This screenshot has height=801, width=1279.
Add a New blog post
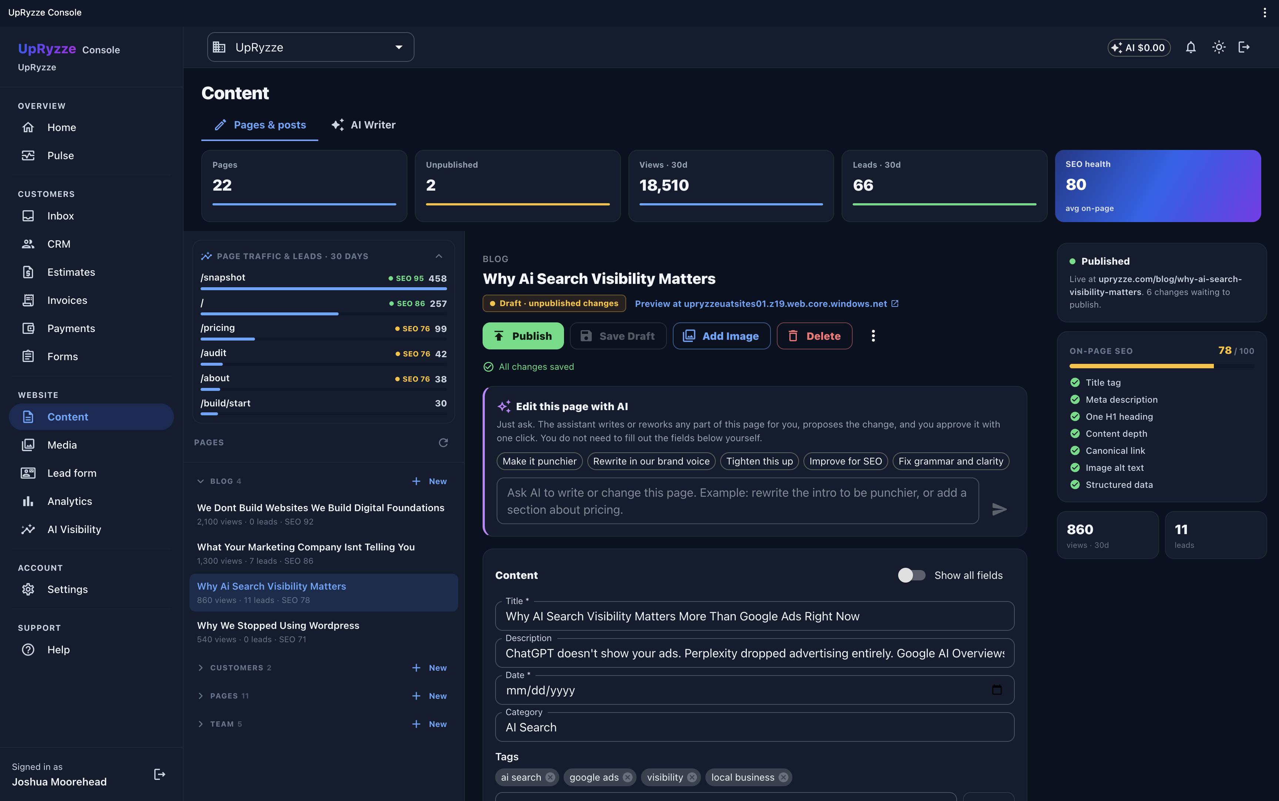[x=430, y=481]
